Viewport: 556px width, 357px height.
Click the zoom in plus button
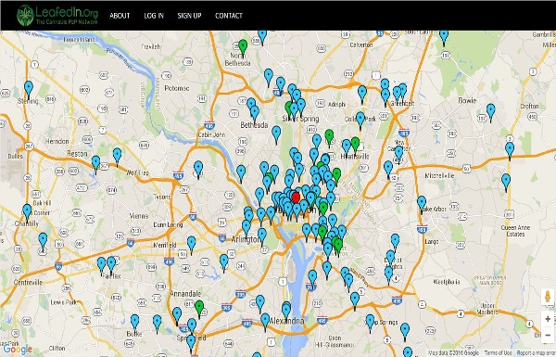tap(548, 319)
